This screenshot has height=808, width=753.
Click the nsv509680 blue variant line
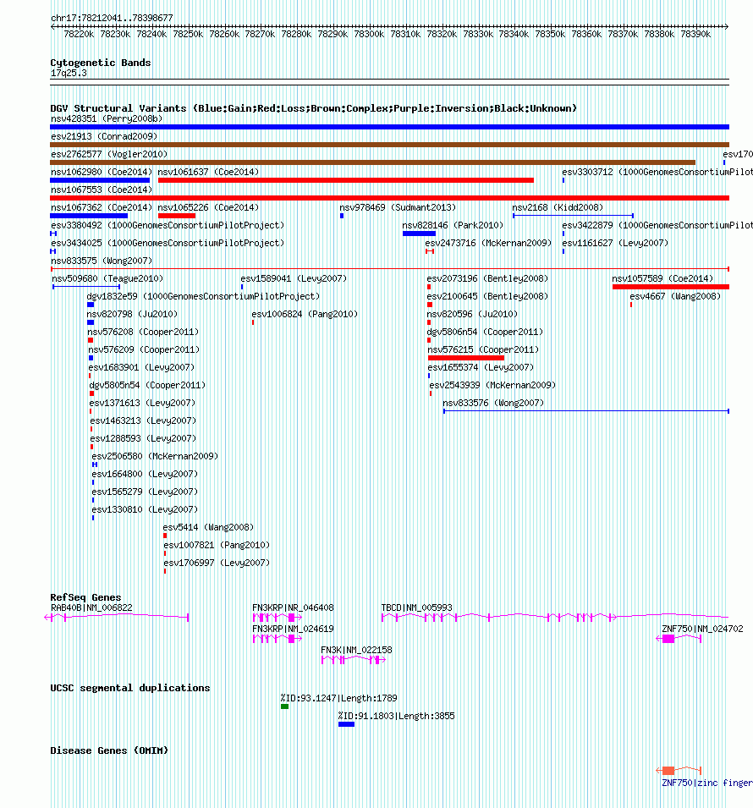coord(86,287)
